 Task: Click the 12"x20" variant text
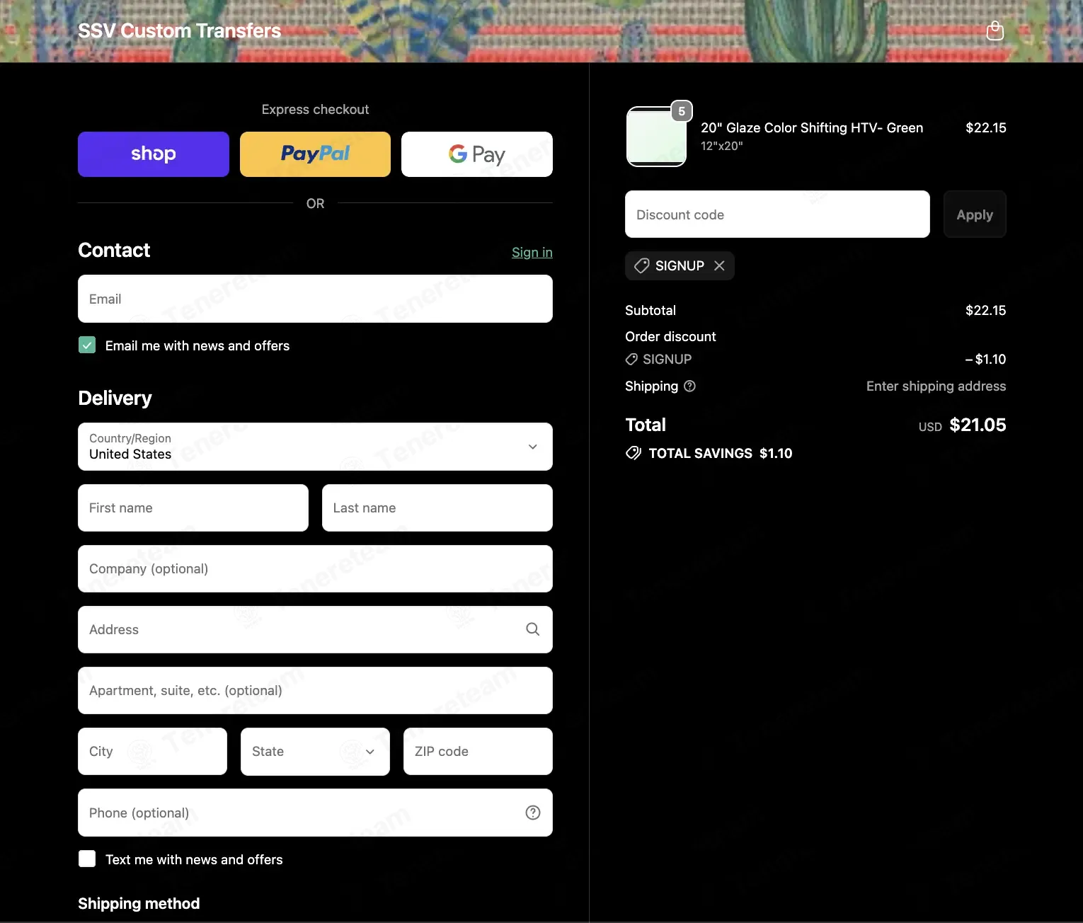(x=721, y=146)
